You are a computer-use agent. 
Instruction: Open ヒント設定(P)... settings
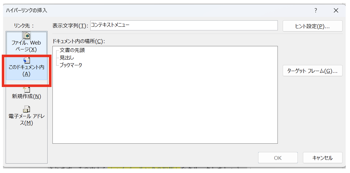tap(312, 26)
